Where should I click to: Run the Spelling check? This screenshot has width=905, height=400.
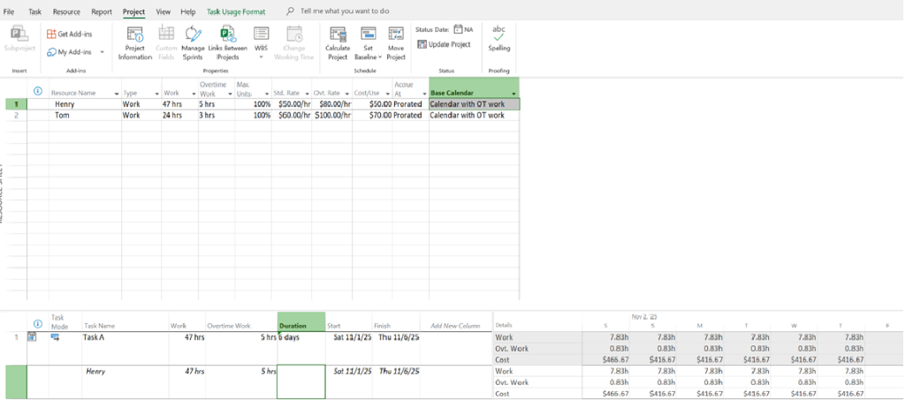(x=498, y=39)
